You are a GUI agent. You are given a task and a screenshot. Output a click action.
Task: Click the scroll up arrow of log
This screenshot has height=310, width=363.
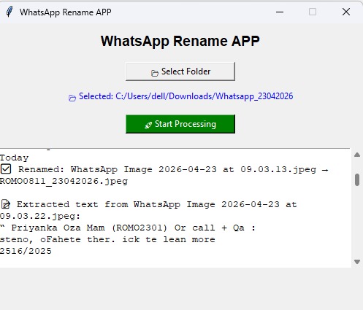pos(357,155)
